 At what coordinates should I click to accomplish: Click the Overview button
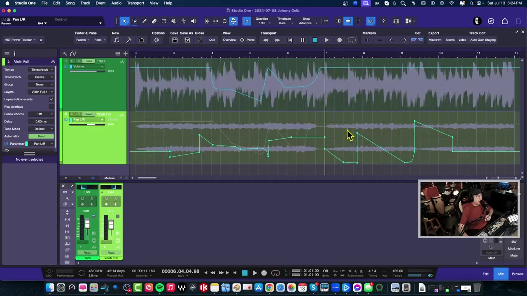pyautogui.click(x=229, y=40)
